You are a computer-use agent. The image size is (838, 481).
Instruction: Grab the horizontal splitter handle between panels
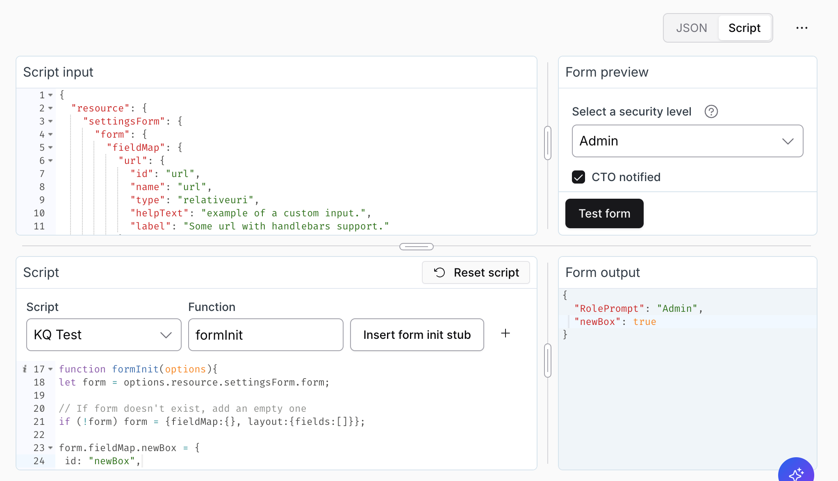pos(417,247)
